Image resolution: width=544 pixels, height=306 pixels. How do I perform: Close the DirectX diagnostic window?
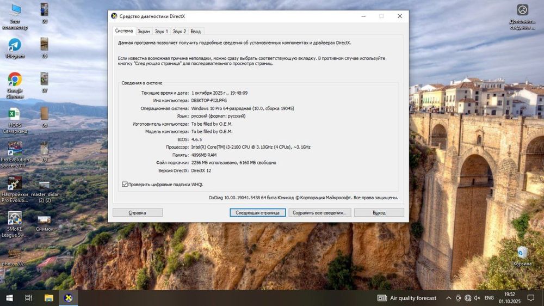pos(400,16)
